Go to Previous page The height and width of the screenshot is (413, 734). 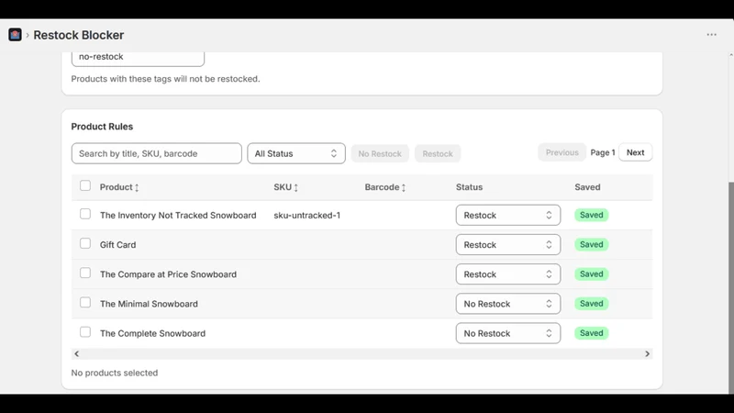point(562,152)
